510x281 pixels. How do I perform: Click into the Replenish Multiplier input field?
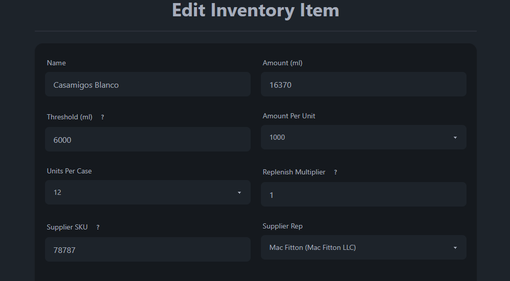pos(363,194)
